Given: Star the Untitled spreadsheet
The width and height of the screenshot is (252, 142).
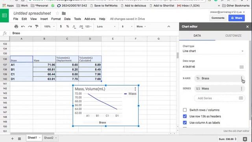Looking at the screenshot, I should (57, 13).
